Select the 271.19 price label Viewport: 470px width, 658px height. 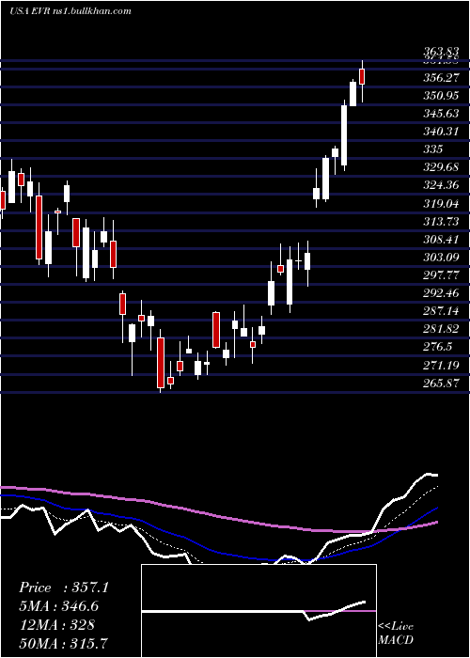(x=441, y=365)
